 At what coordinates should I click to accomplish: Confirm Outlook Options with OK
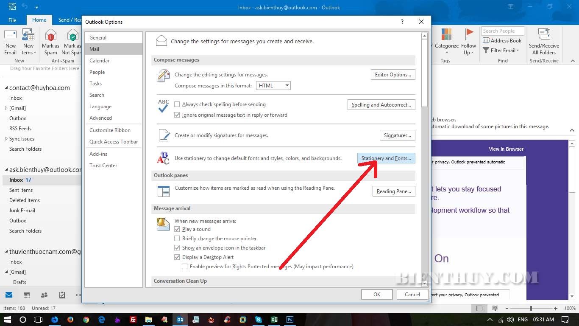click(x=377, y=294)
